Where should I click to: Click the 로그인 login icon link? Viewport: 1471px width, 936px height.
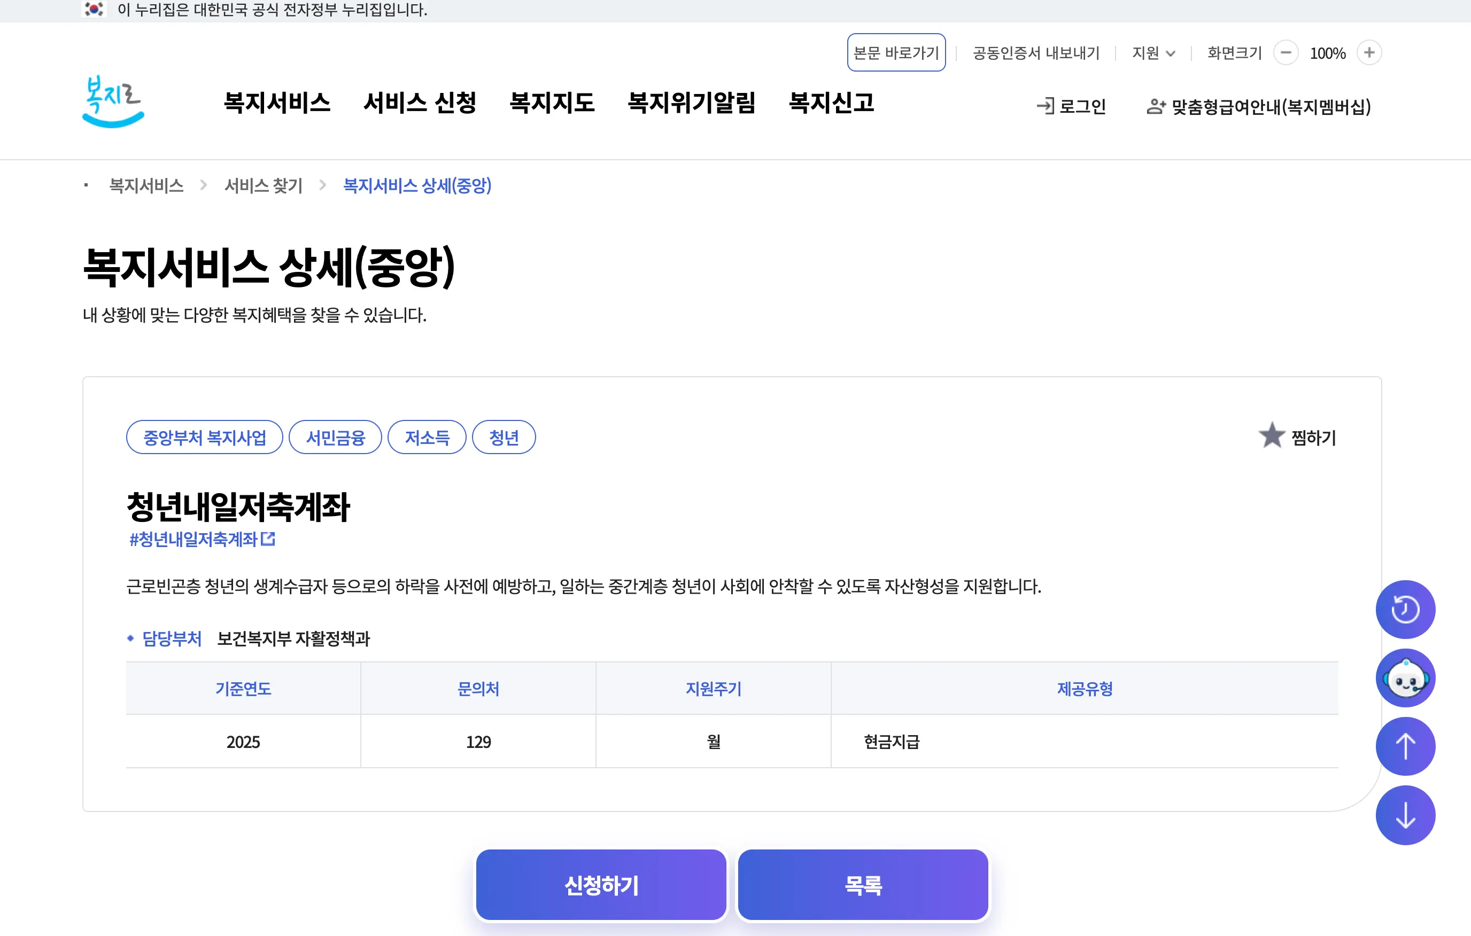[1072, 106]
